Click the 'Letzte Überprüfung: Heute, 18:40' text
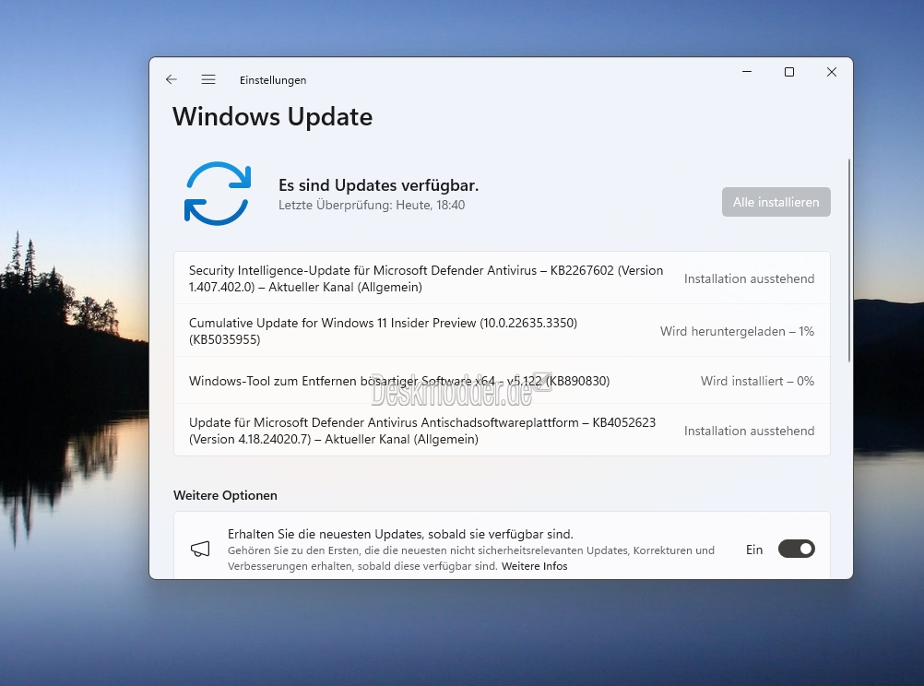 372,205
